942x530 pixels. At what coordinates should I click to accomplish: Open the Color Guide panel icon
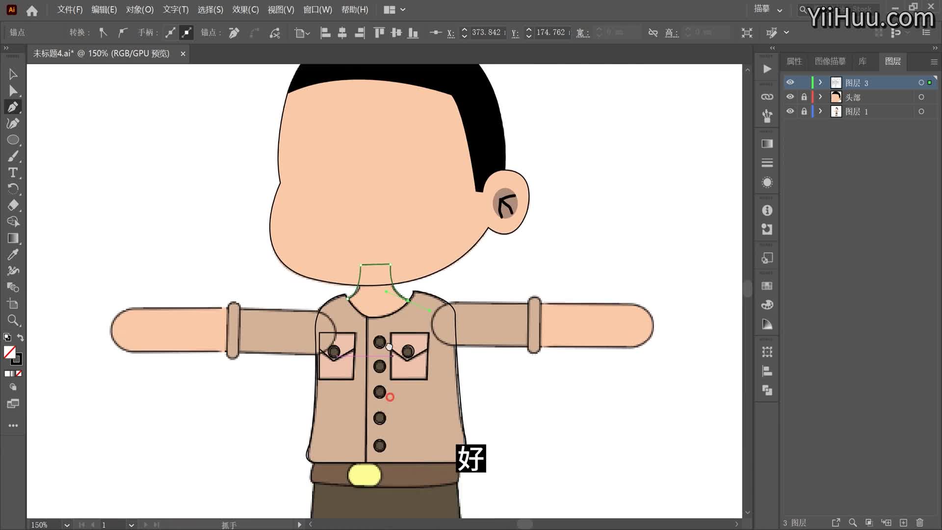point(767,324)
